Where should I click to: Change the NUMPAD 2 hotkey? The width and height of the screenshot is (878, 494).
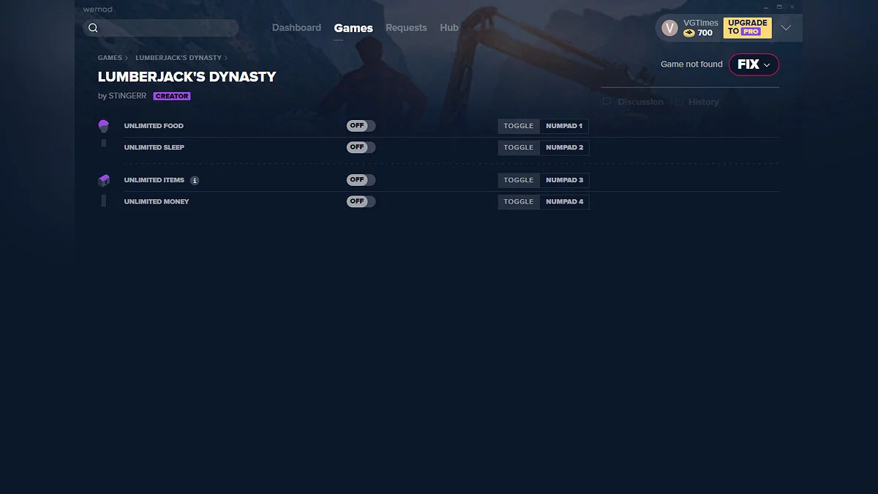tap(564, 147)
